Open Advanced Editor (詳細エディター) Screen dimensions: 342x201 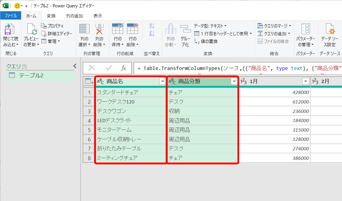tap(57, 33)
